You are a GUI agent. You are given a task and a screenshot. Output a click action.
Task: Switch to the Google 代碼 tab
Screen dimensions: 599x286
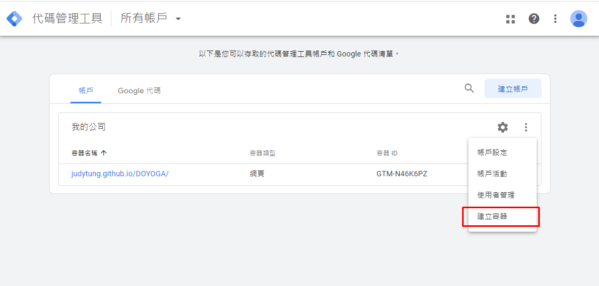coord(139,91)
